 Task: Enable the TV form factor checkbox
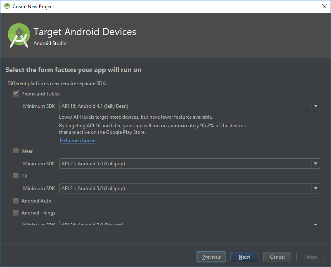16,176
